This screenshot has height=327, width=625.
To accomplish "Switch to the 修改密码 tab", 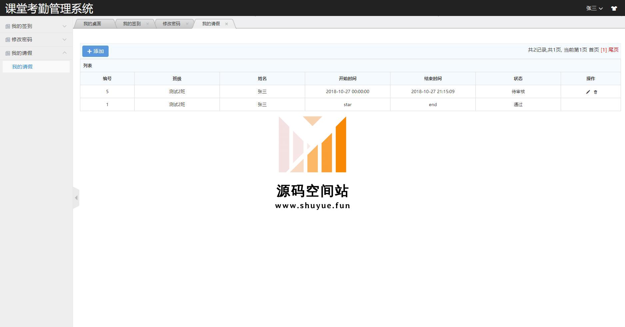I will [171, 24].
